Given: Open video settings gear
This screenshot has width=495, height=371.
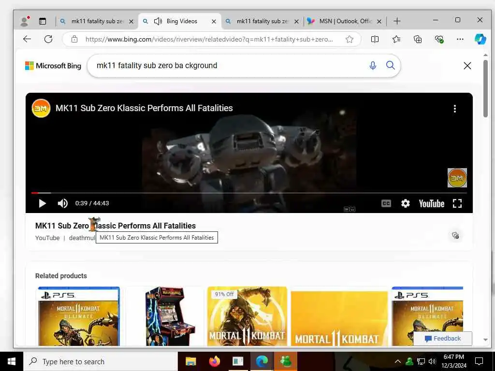Looking at the screenshot, I should (x=406, y=203).
